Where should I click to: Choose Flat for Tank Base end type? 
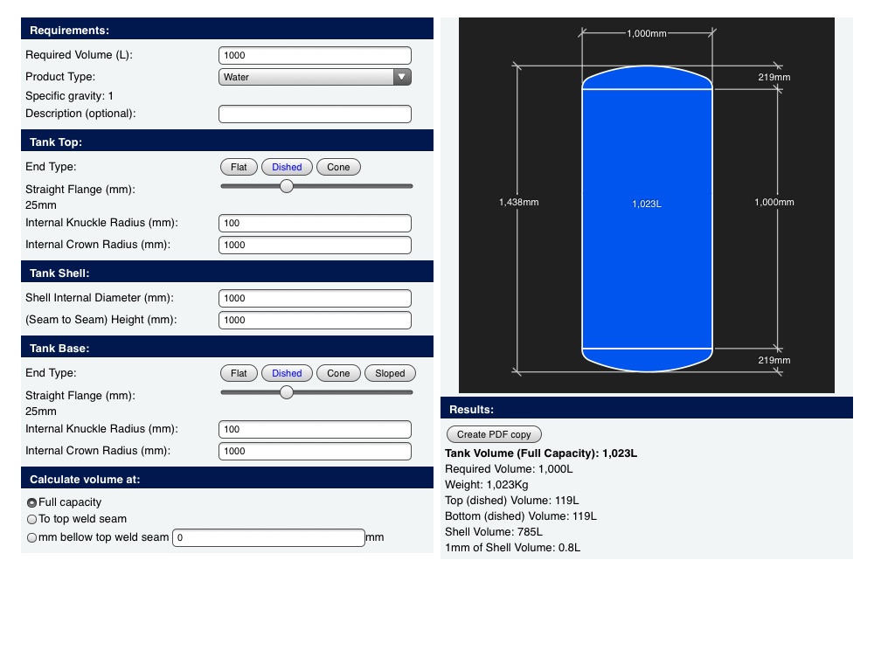pos(239,373)
